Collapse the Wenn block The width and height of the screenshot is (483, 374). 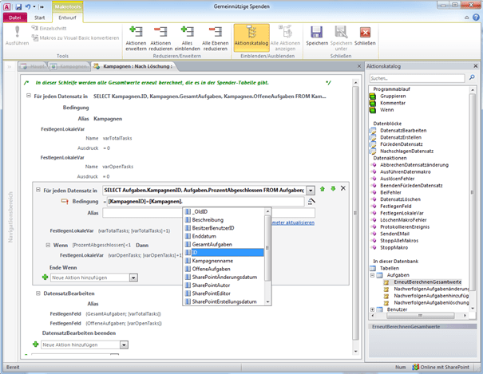48,245
